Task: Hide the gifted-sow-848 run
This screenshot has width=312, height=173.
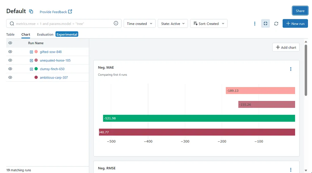Action: (x=10, y=52)
